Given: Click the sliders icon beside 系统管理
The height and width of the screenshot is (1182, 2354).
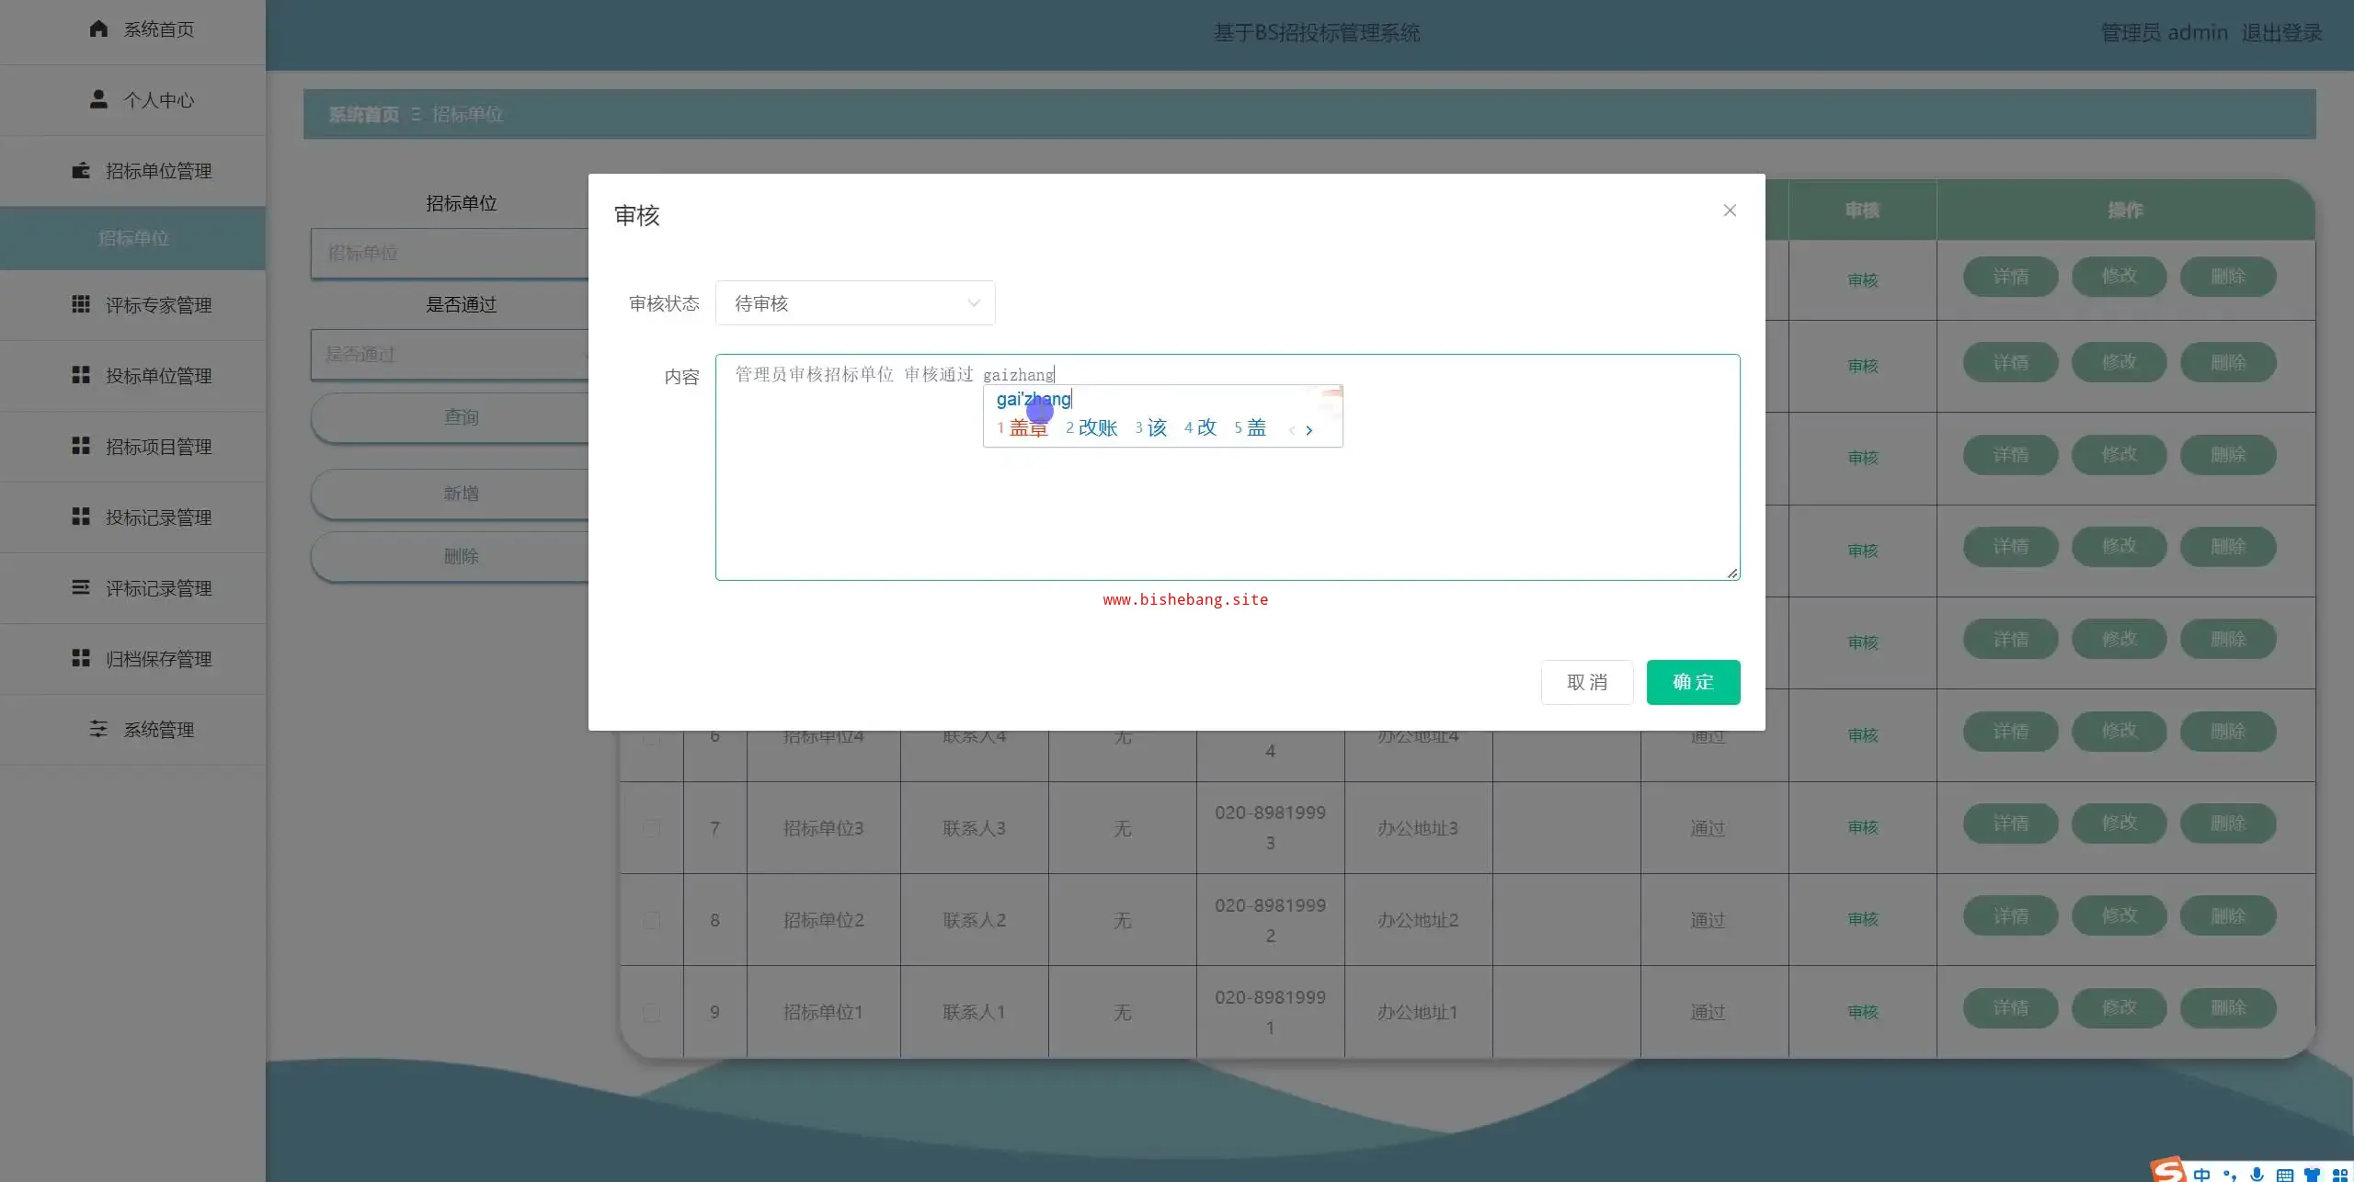Looking at the screenshot, I should pos(98,729).
